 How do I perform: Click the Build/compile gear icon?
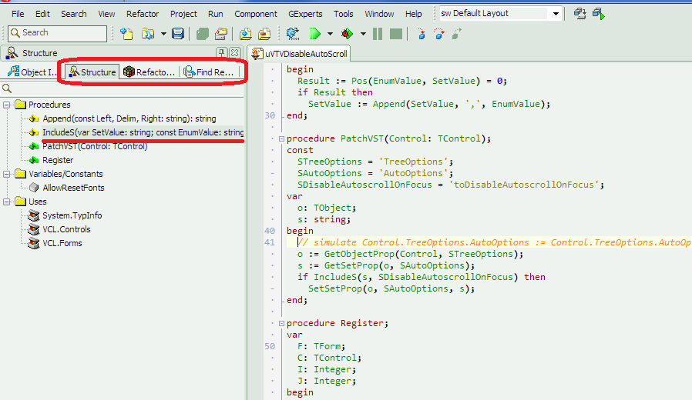tap(293, 34)
